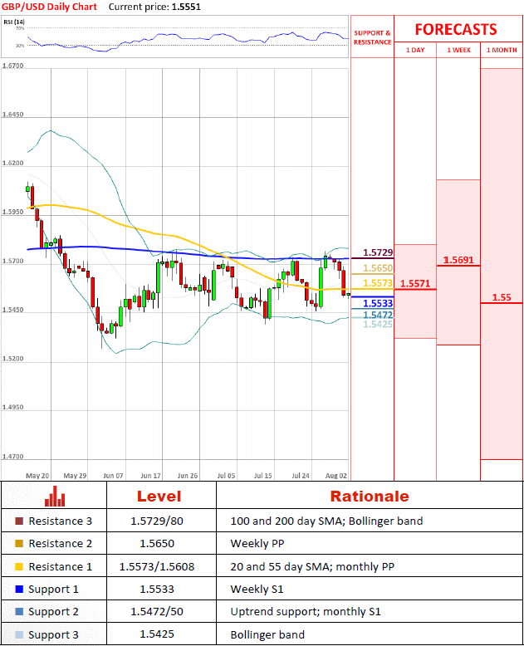The height and width of the screenshot is (646, 524).
Task: Click the FORECASTS heading
Action: [x=456, y=30]
